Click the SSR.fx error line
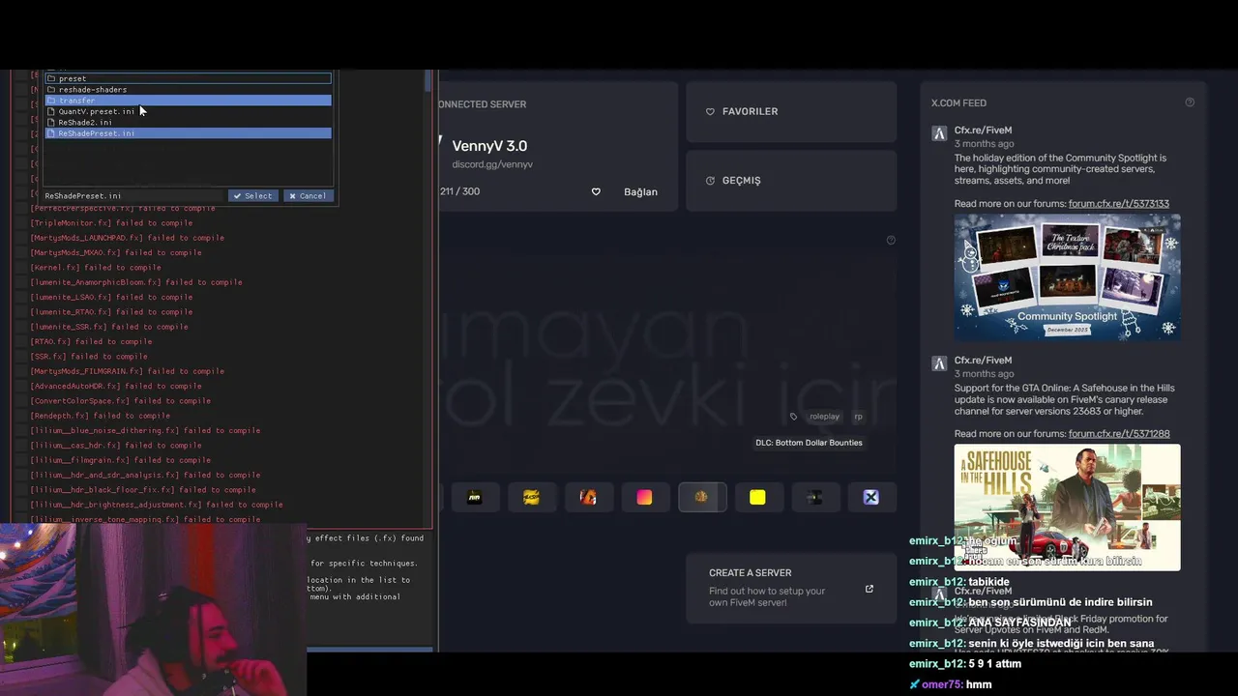This screenshot has height=696, width=1238. pyautogui.click(x=89, y=357)
